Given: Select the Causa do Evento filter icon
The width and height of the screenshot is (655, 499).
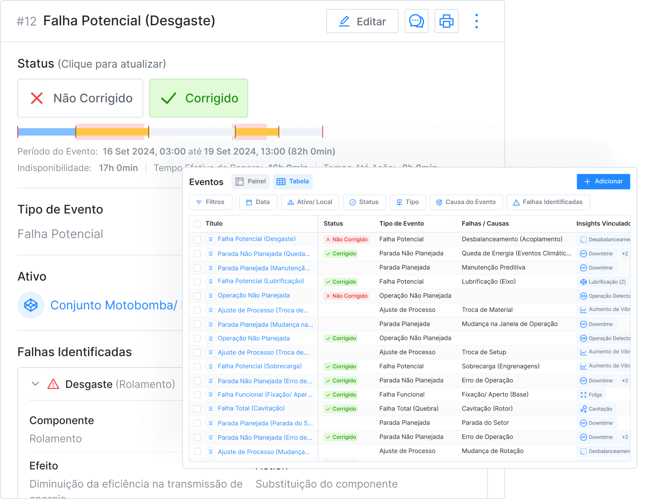Looking at the screenshot, I should click(x=439, y=202).
